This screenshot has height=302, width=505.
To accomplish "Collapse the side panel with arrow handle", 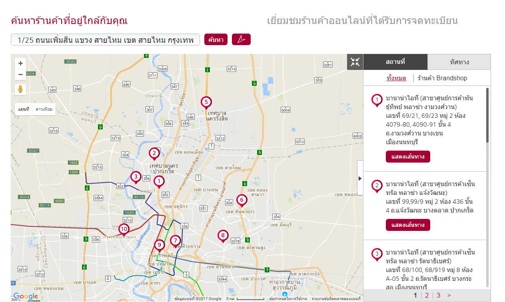I will pos(360,178).
